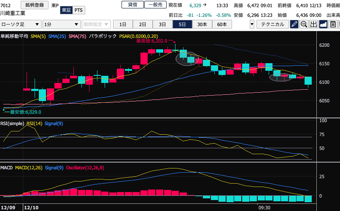Open the ローソク足 chart type dropdown
The width and height of the screenshot is (340, 211).
20,24
